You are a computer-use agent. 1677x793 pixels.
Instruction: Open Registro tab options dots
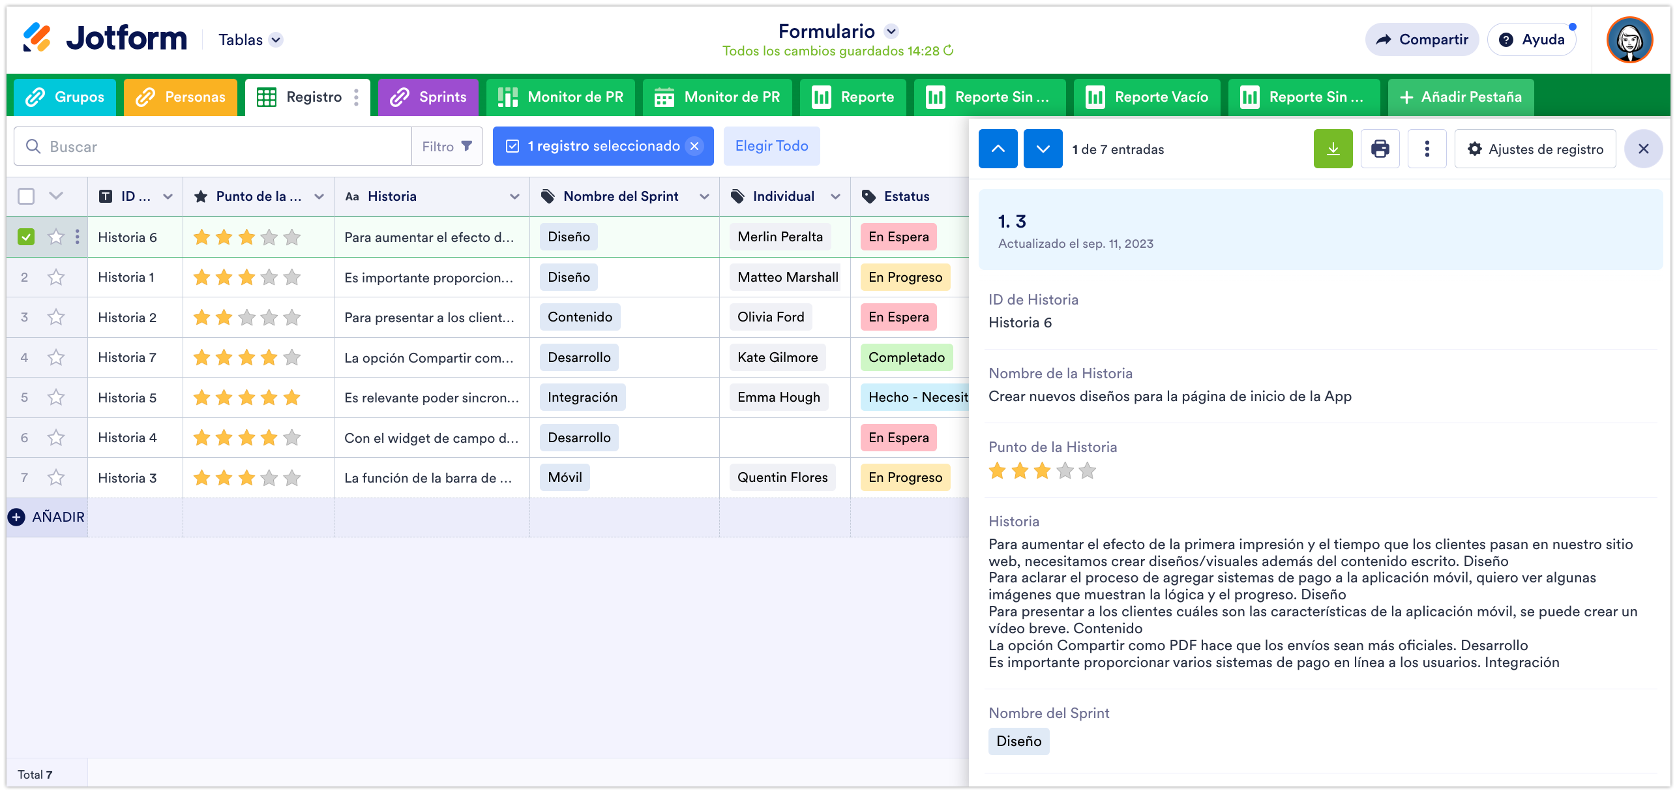[x=356, y=97]
